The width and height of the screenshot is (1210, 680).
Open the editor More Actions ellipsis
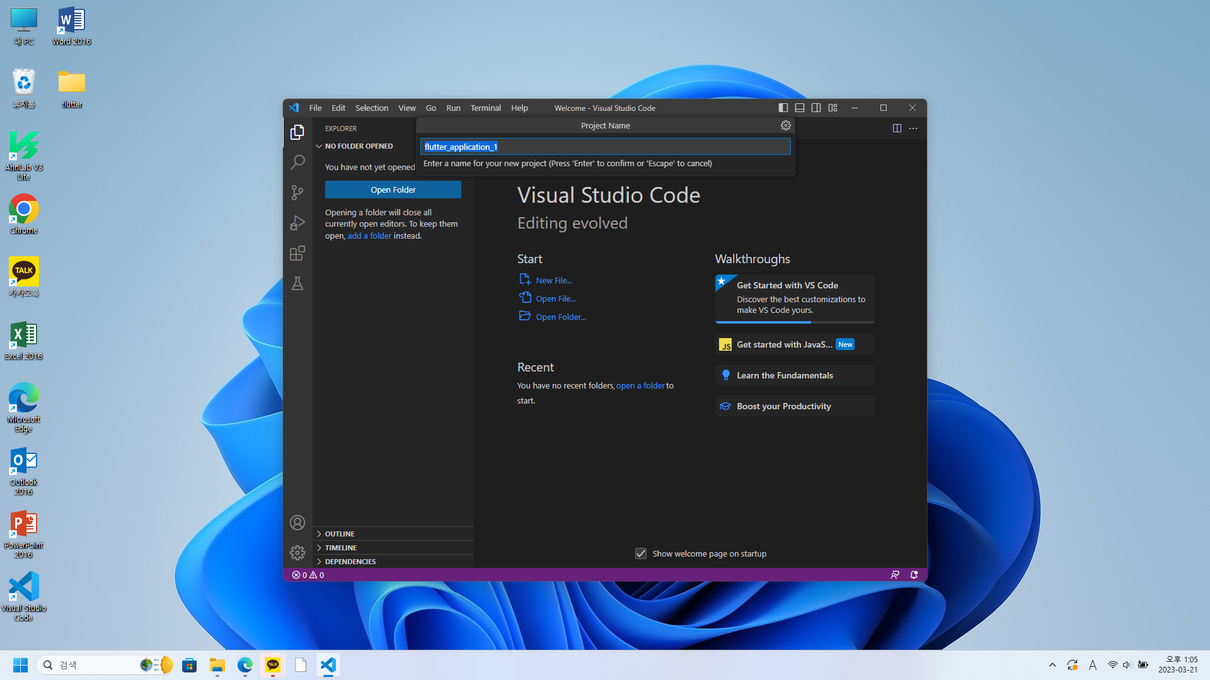(x=913, y=128)
